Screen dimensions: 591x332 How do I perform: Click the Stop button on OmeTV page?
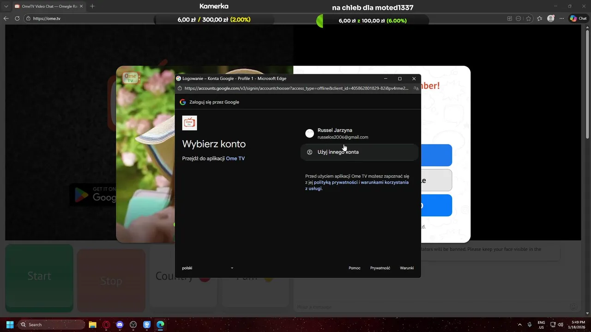click(111, 281)
